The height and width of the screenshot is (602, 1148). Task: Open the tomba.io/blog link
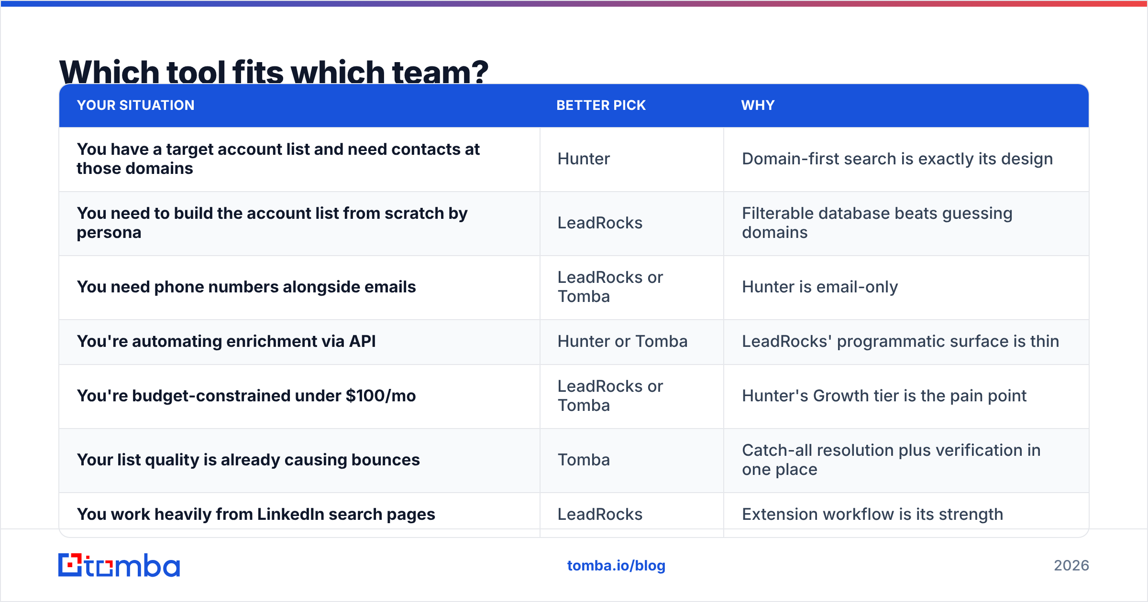616,566
